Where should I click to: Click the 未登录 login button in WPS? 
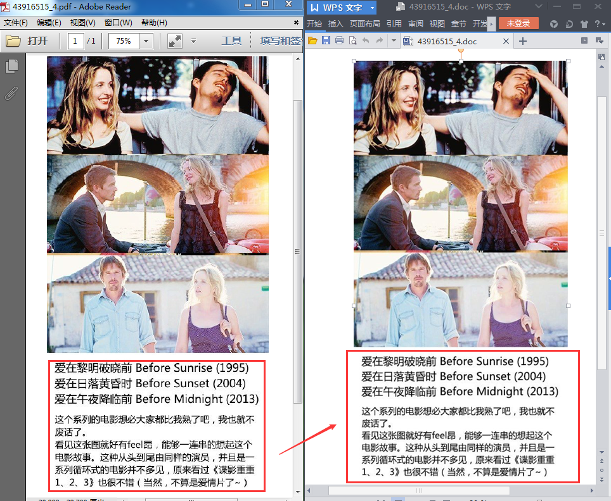[518, 23]
